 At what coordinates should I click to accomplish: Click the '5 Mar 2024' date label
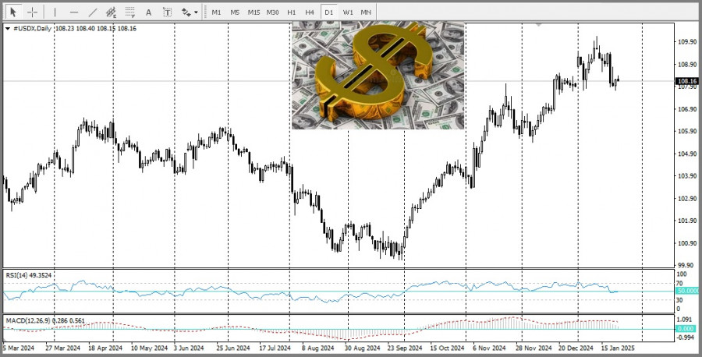(x=19, y=348)
